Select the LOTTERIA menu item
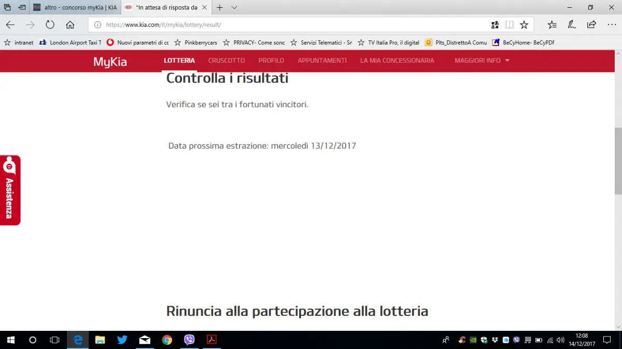Viewport: 622px width, 349px height. pyautogui.click(x=179, y=61)
